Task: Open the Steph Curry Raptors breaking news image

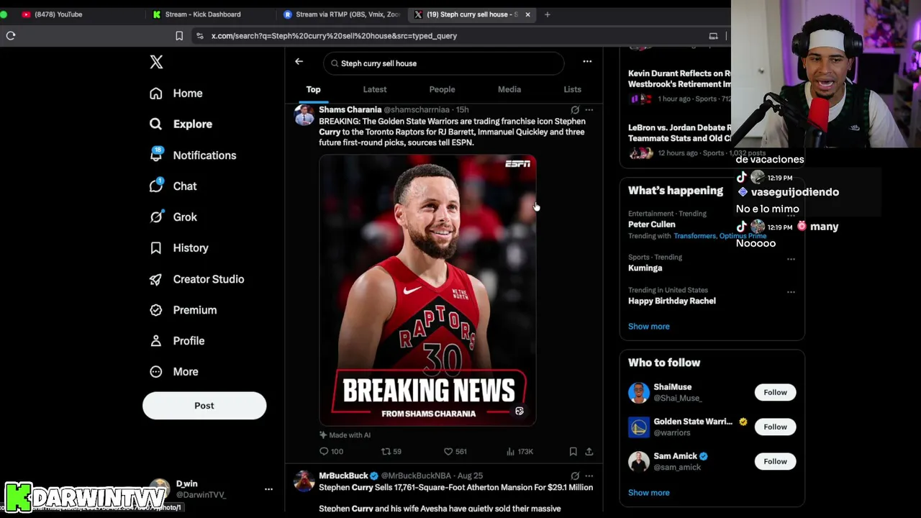Action: point(427,290)
